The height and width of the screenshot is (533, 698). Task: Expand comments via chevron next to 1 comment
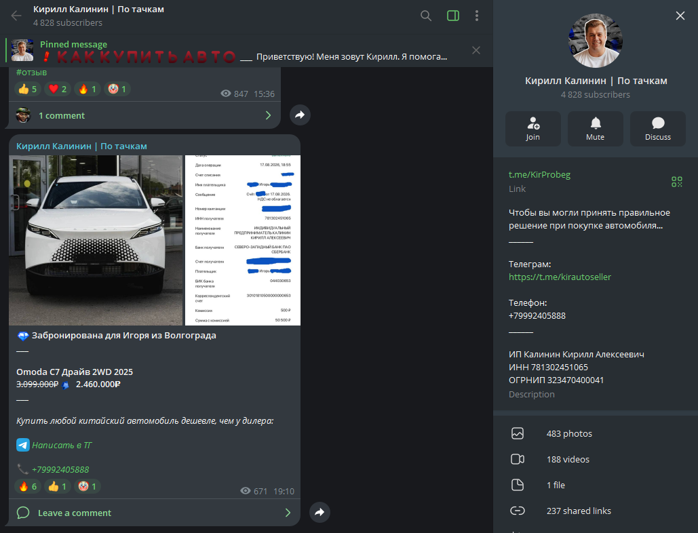tap(268, 116)
